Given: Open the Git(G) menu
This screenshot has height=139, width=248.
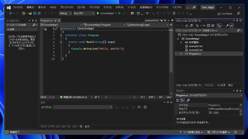Looking at the screenshot, I should [53, 7].
